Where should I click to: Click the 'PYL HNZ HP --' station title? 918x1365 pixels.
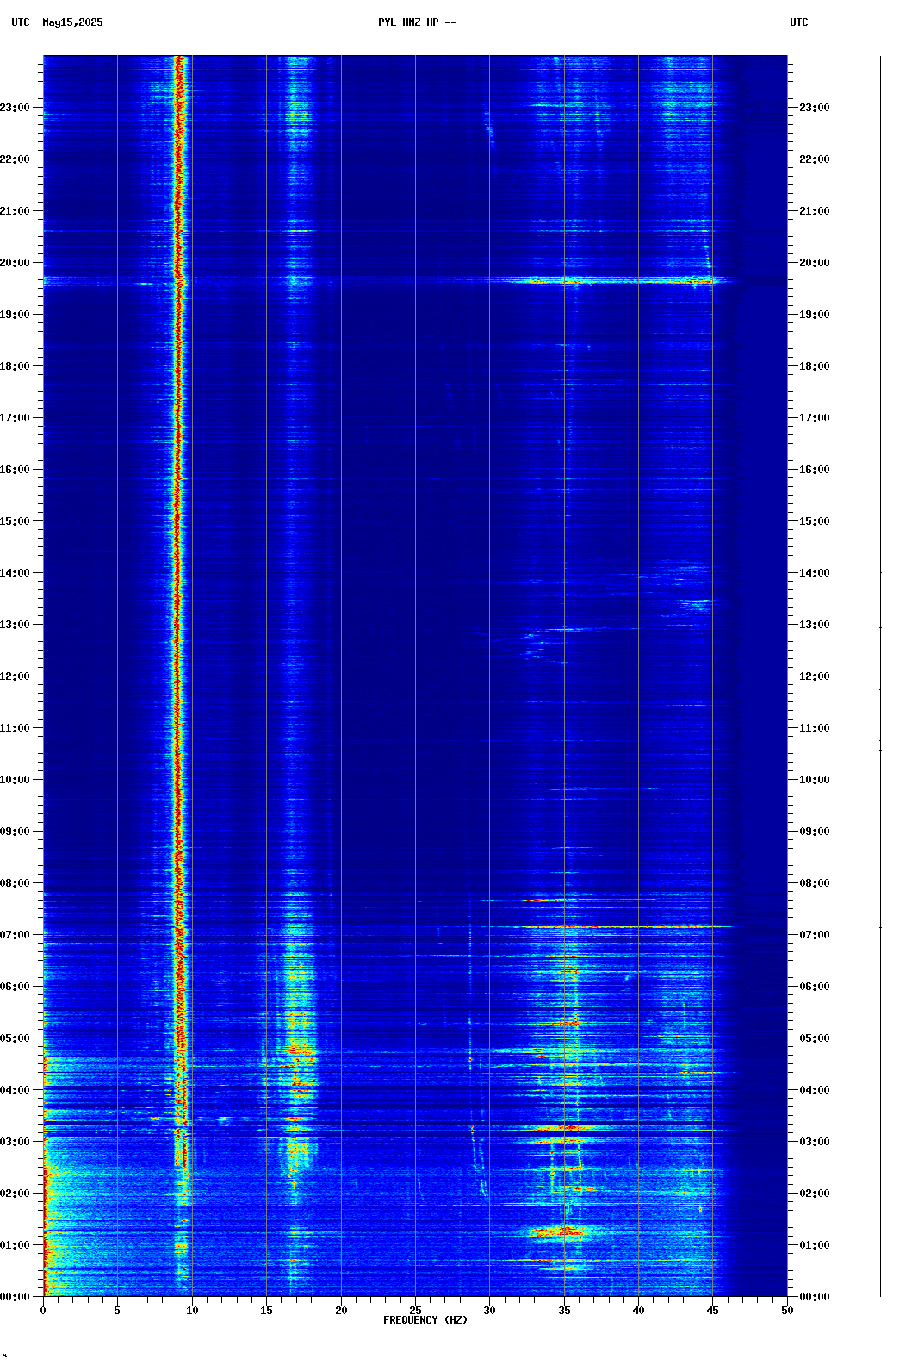point(418,22)
